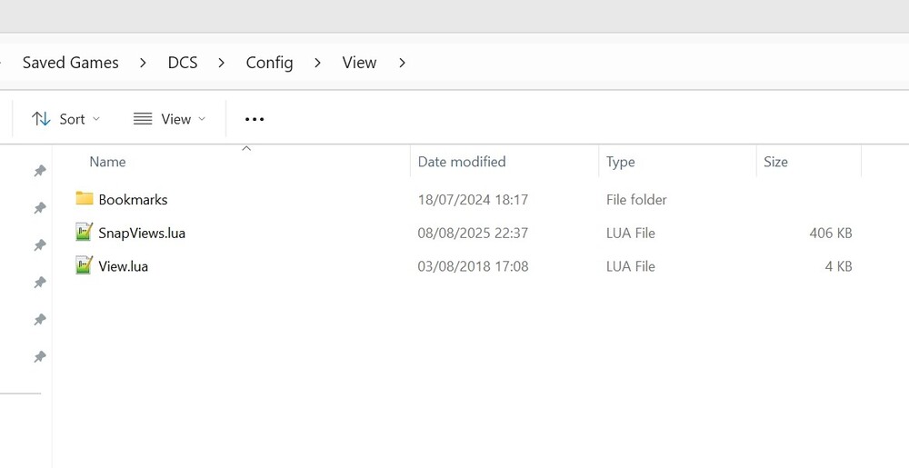Expand the Sort dropdown arrow

[96, 119]
